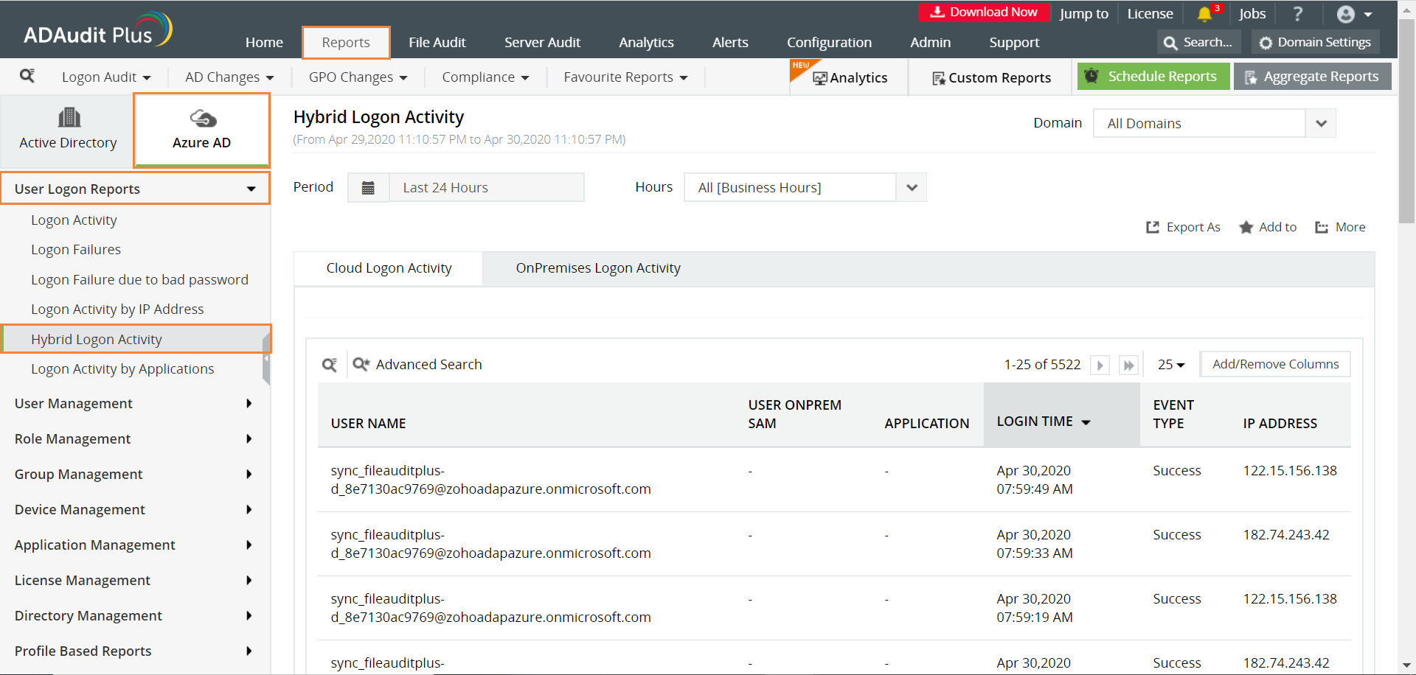The width and height of the screenshot is (1416, 675).
Task: Select the Cloud Logon Activity tab
Action: tap(389, 268)
